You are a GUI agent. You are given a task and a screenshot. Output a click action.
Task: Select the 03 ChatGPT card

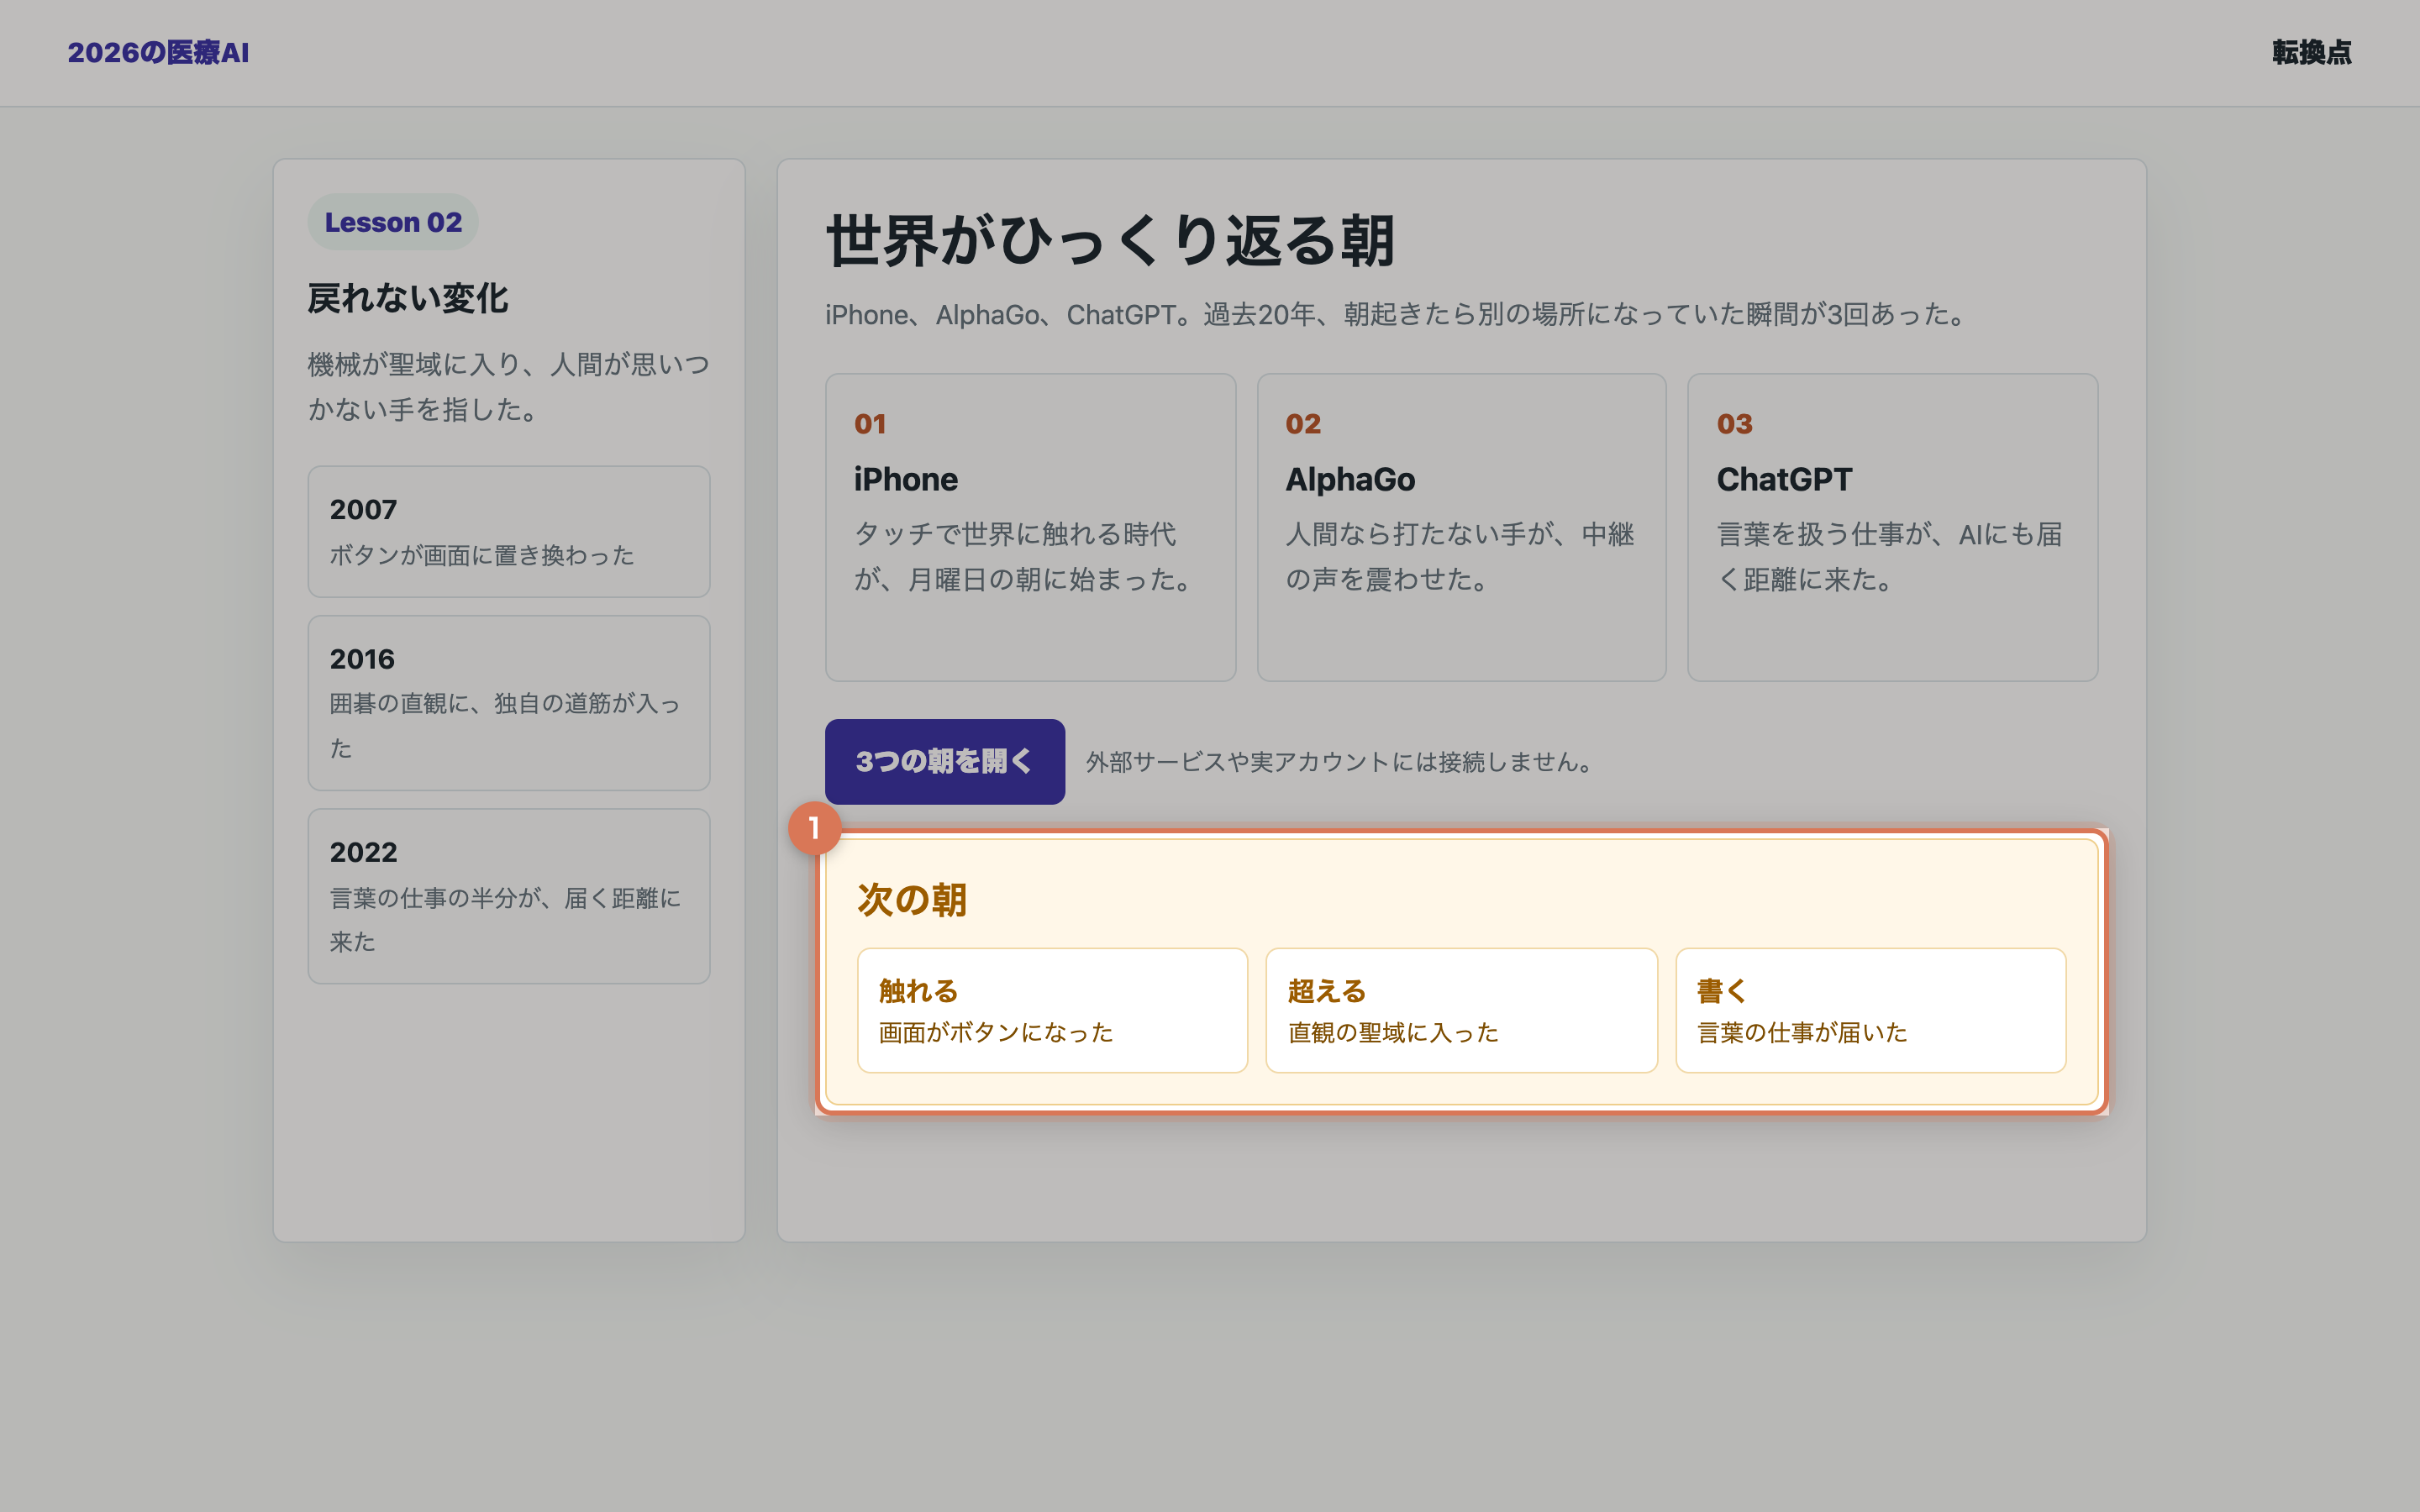click(x=1892, y=527)
